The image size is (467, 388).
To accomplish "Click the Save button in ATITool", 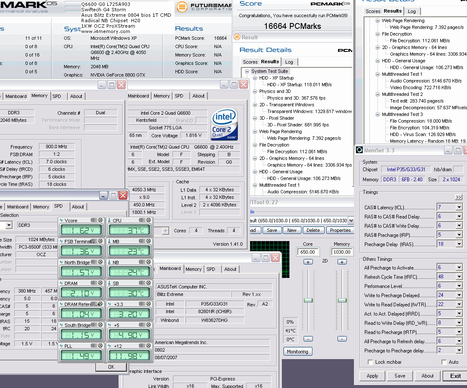I will [272, 230].
